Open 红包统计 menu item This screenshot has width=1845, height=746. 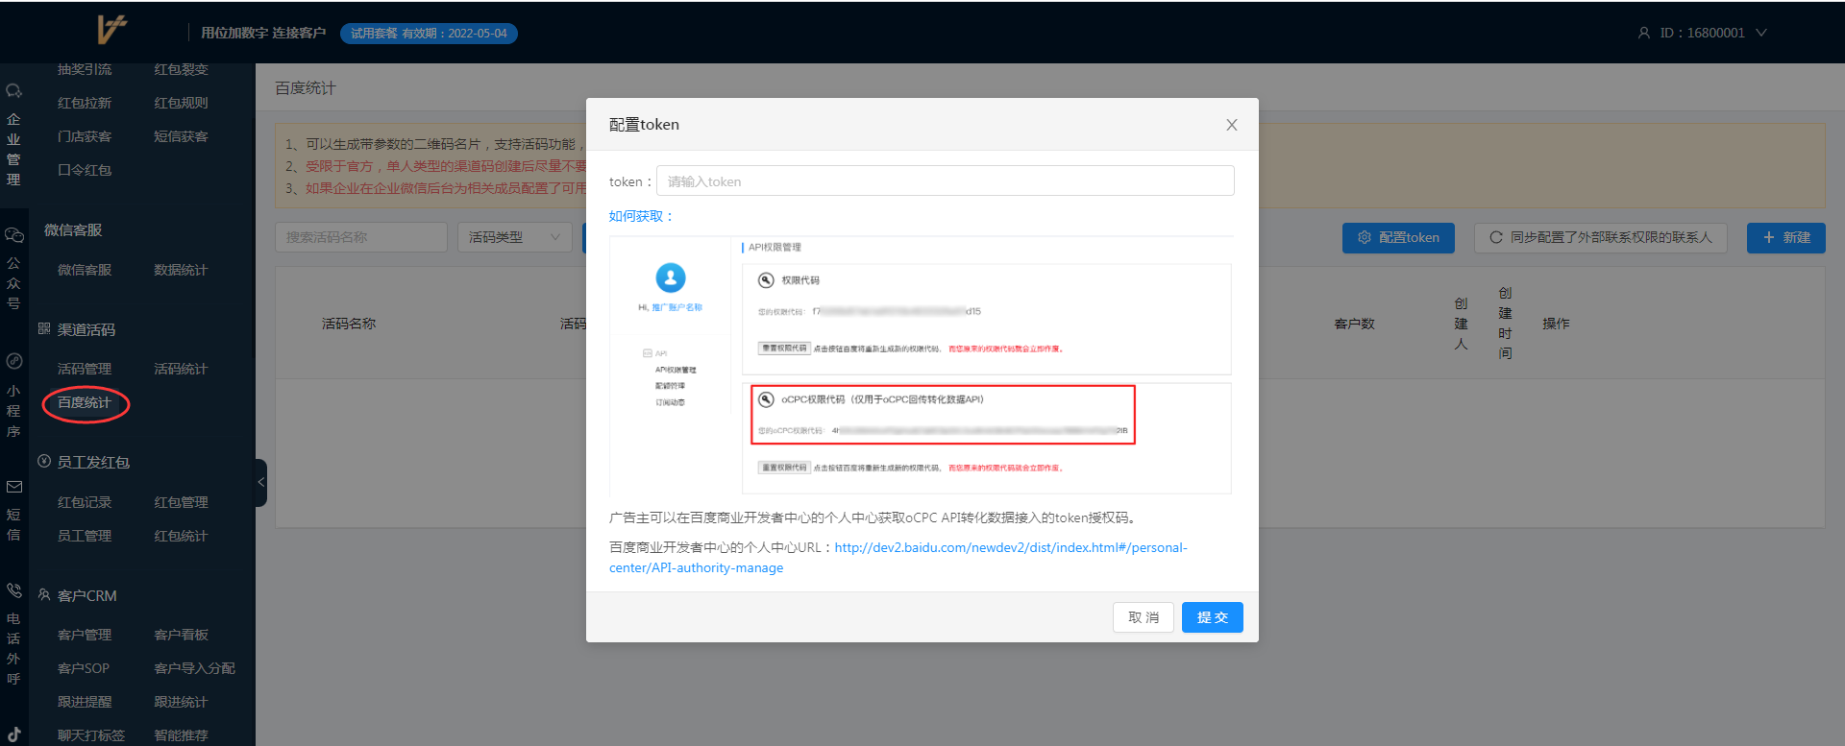pos(181,536)
